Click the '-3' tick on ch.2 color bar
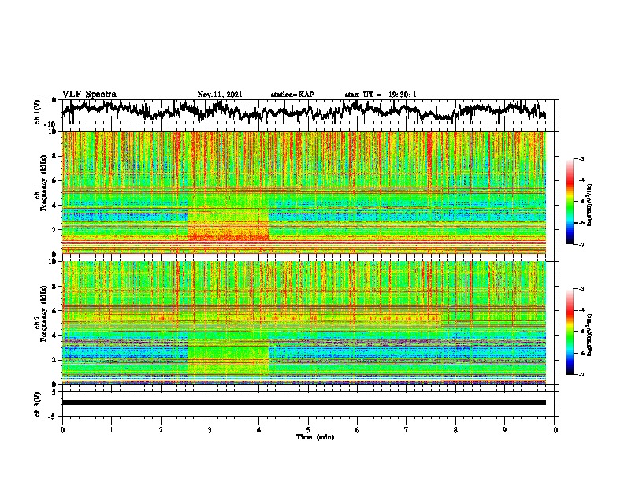The width and height of the screenshot is (624, 482). click(x=581, y=289)
